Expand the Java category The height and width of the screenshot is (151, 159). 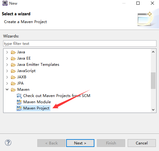[x=7, y=52]
